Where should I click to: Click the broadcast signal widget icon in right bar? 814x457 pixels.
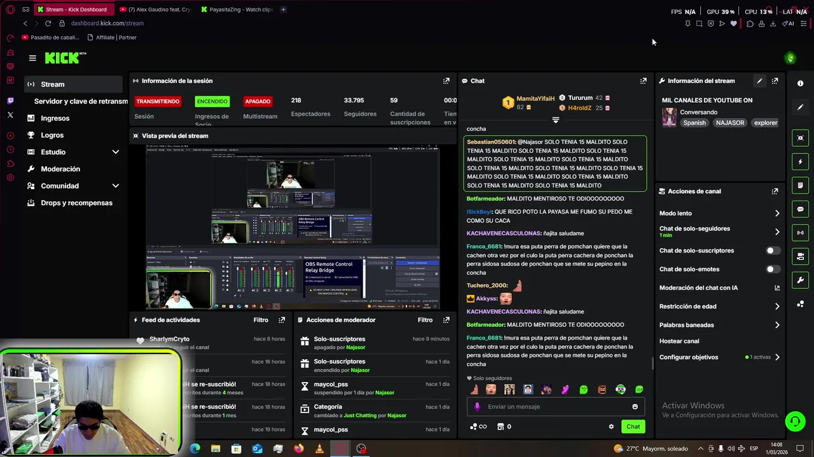[x=800, y=233]
